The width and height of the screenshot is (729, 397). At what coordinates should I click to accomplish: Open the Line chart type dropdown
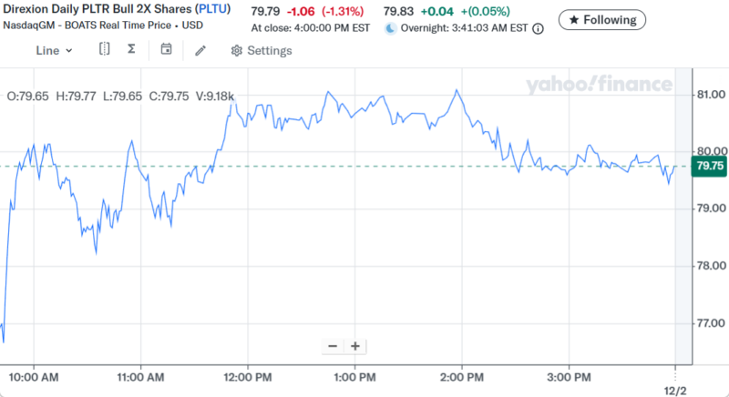[x=54, y=51]
